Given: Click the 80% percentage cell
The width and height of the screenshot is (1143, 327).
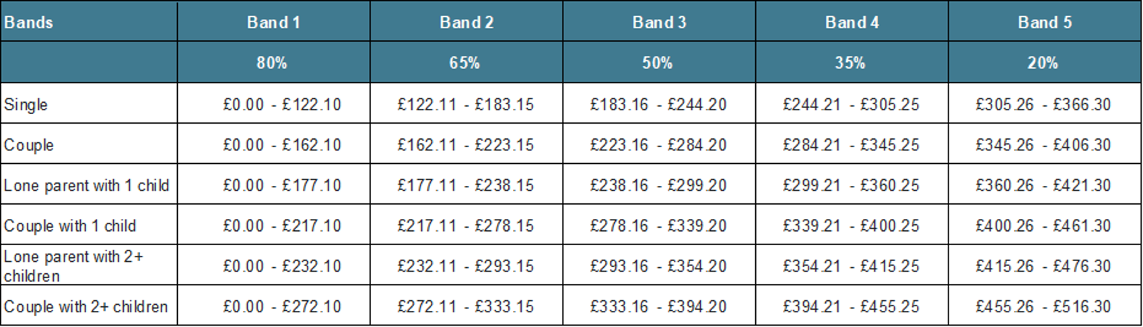Looking at the screenshot, I should [272, 62].
